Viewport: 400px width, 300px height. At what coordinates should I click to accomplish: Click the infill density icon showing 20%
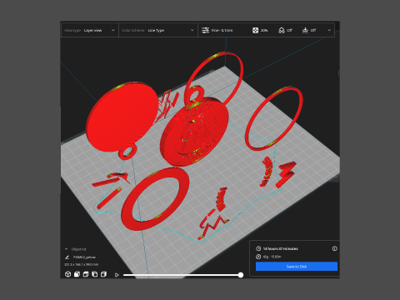[255, 30]
